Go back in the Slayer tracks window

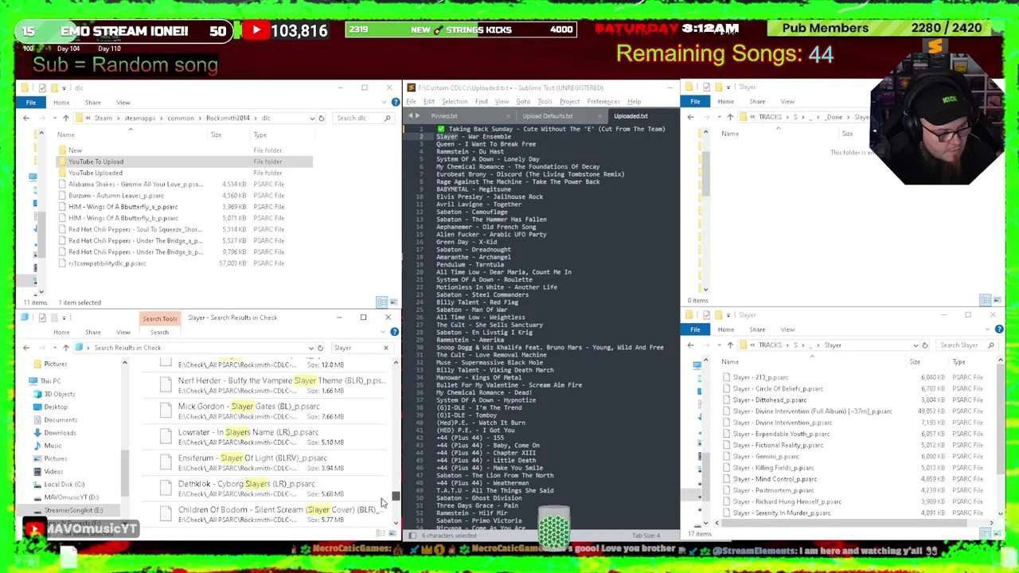pyautogui.click(x=690, y=345)
